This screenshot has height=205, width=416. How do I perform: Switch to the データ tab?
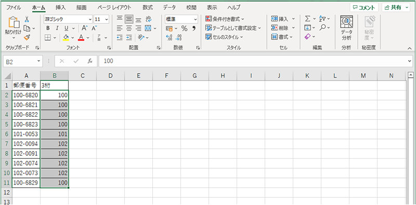tap(170, 7)
